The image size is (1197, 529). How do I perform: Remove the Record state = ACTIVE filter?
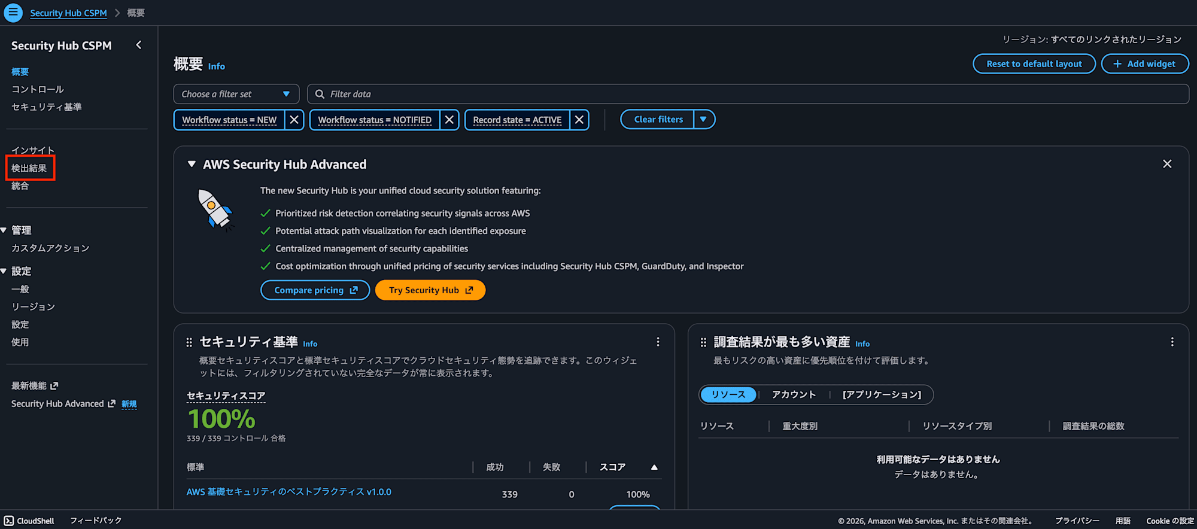579,120
